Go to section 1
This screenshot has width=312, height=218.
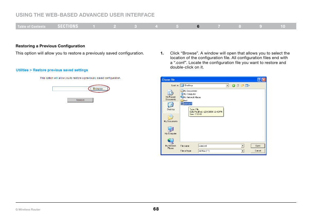pyautogui.click(x=94, y=26)
